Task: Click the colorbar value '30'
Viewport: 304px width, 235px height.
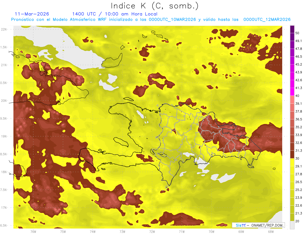Action: (298, 158)
